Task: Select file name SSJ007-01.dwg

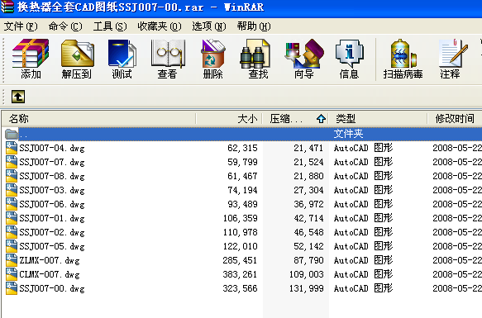Action: click(52, 218)
